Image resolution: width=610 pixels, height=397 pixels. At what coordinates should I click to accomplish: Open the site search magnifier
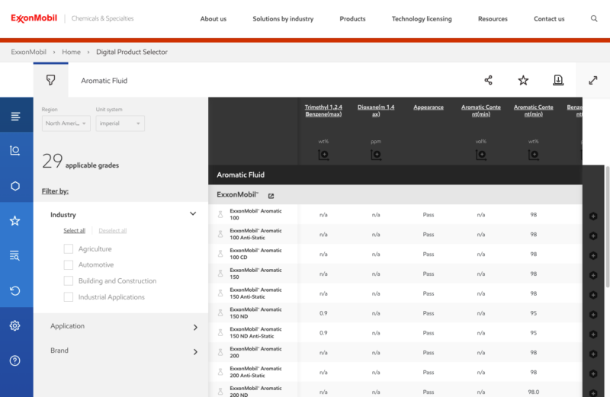(x=594, y=18)
